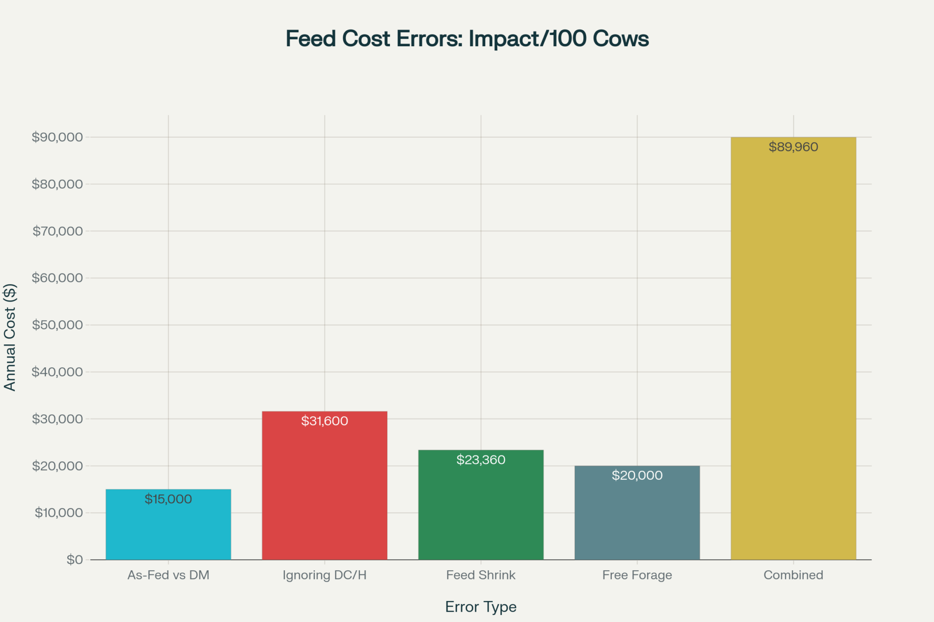Select the Combined category label
Screen dimensions: 934x622
[x=793, y=575]
